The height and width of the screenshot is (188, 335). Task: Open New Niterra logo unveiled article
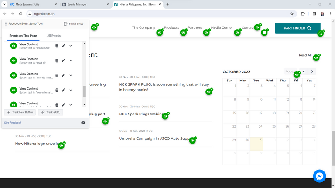tap(37, 144)
